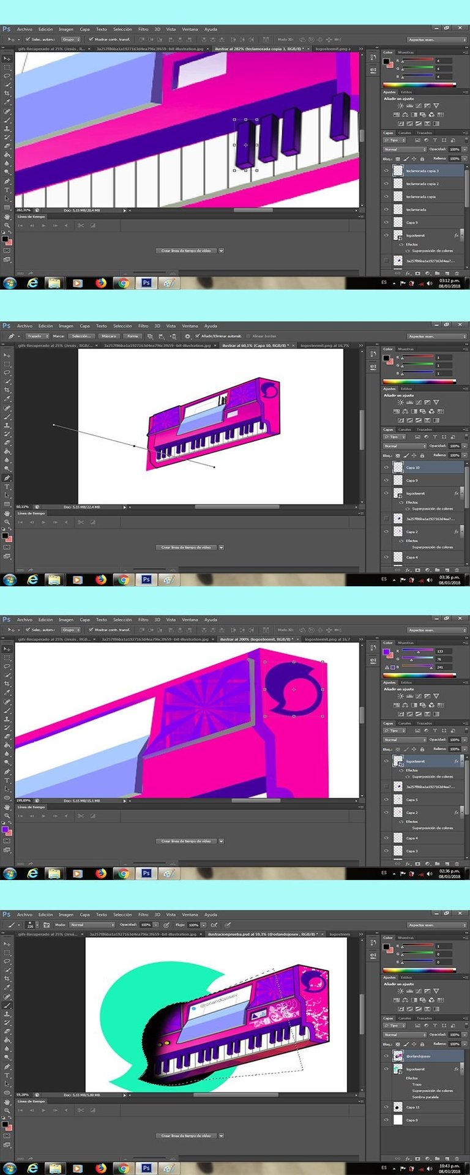This screenshot has height=1175, width=470.
Task: Select Move tool in ilustrar 282% window
Action: pyautogui.click(x=7, y=59)
